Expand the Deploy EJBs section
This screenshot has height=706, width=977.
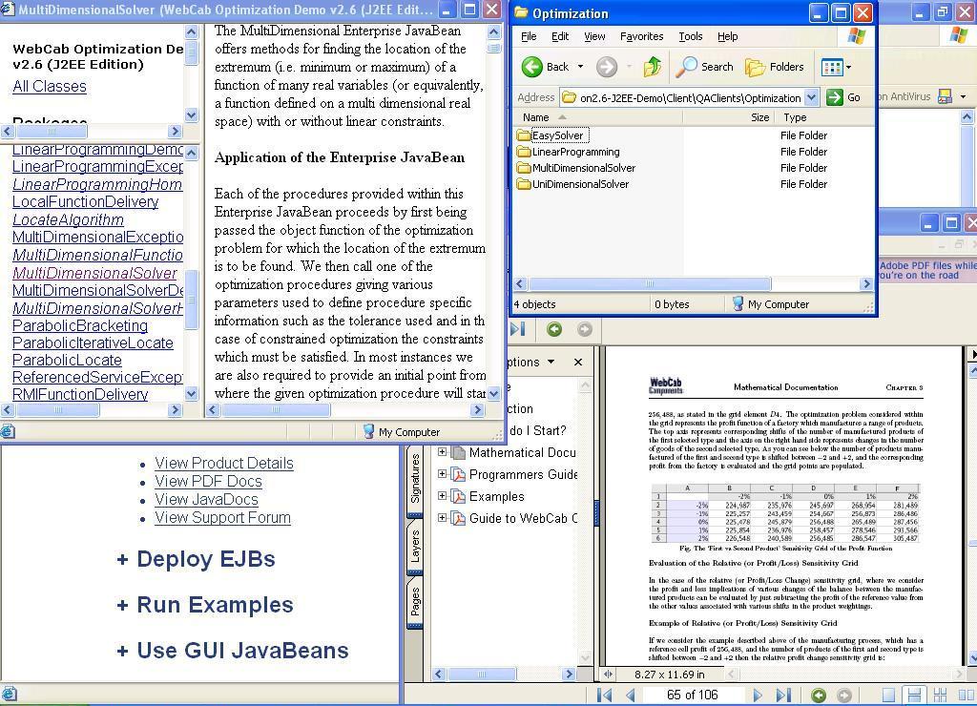pos(196,560)
